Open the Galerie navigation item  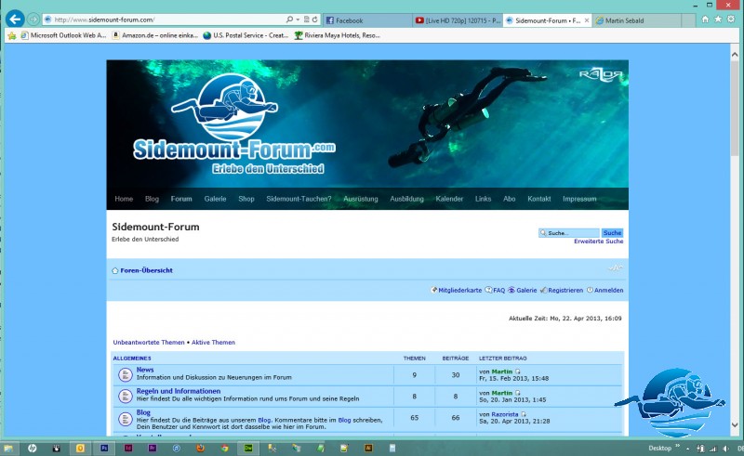point(215,199)
